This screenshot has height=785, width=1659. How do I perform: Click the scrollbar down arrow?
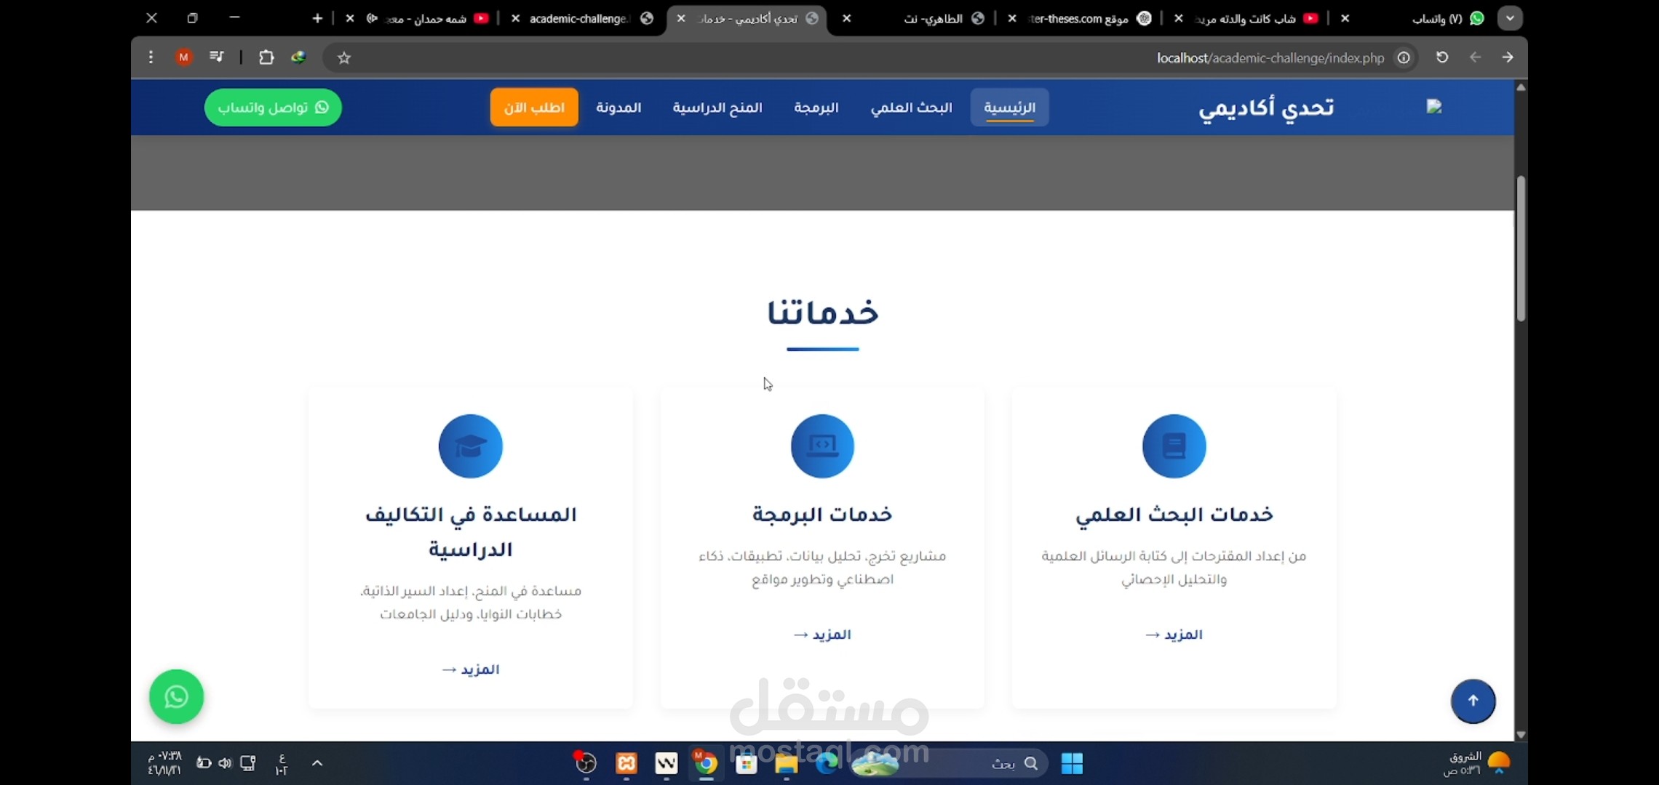(x=1521, y=735)
